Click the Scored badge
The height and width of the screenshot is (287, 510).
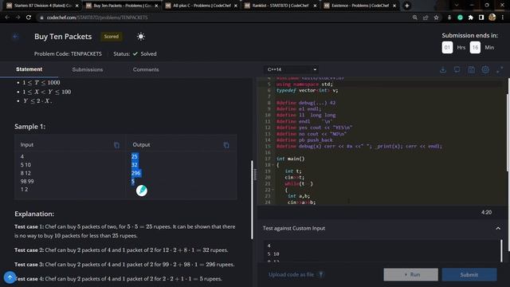tap(112, 37)
